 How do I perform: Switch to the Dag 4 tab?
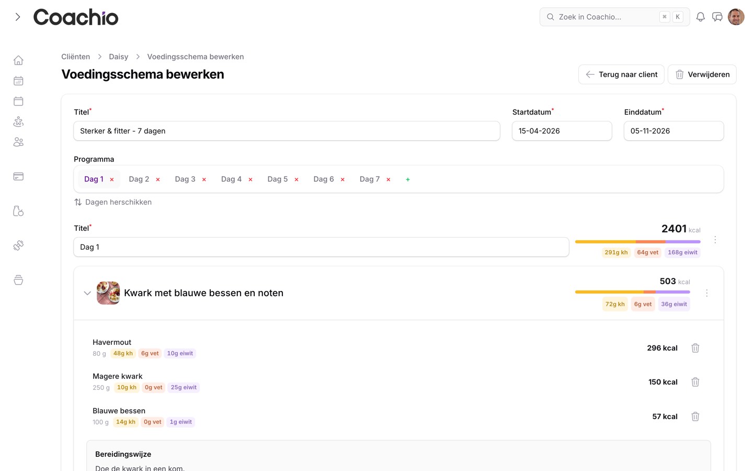(x=231, y=179)
